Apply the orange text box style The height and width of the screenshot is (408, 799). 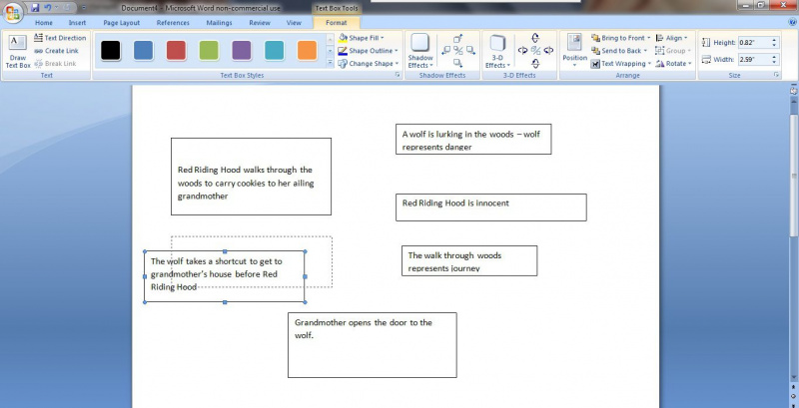pos(307,50)
